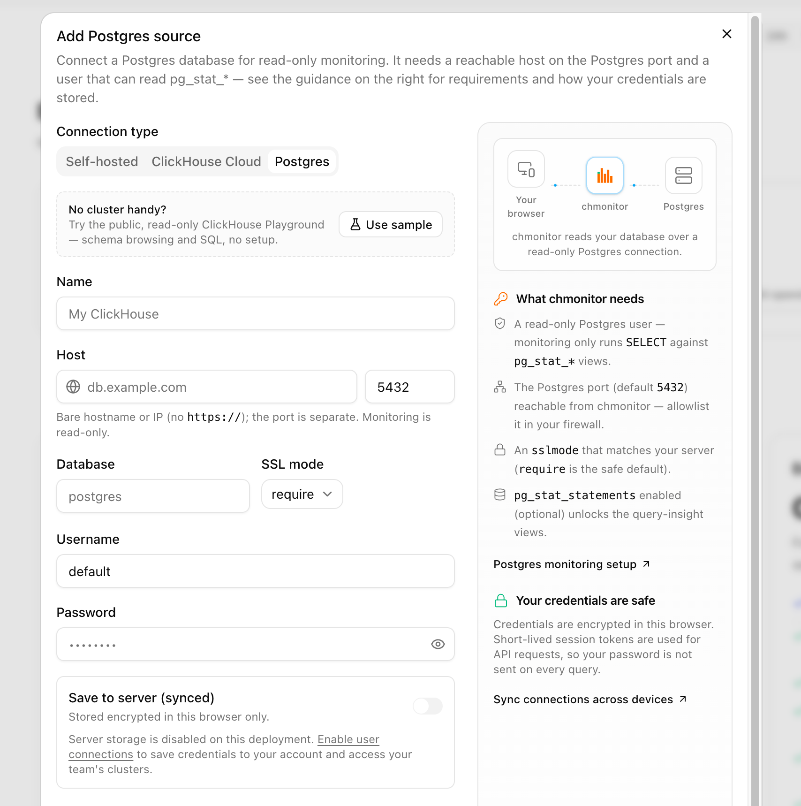Screen dimensions: 801x806
Task: Click the network icon beside Postgres port
Action: click(x=500, y=387)
